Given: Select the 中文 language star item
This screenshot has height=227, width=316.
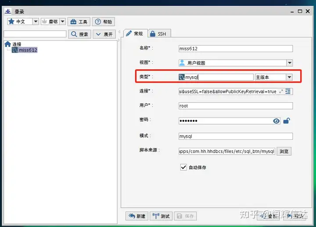Looking at the screenshot, I should [20, 21].
